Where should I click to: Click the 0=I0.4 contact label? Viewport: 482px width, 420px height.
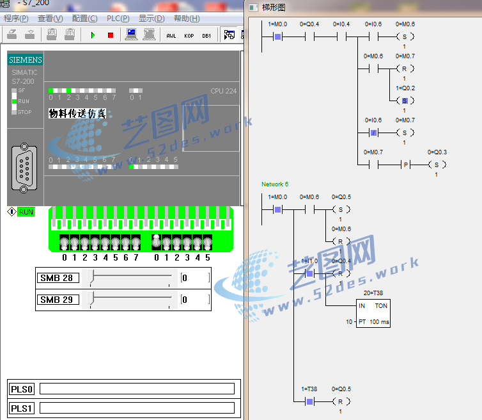point(341,24)
